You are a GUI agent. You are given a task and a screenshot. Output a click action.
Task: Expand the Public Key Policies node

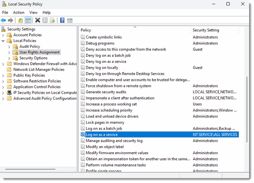pos(3,76)
